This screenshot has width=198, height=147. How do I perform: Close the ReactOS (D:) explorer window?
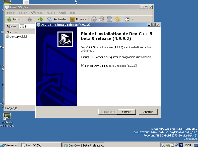click(x=151, y=7)
